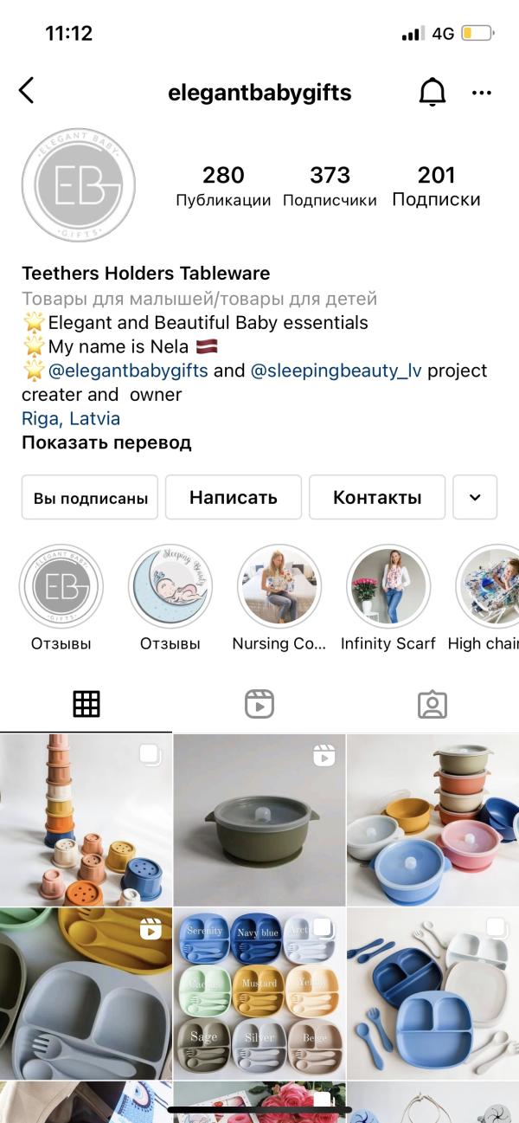This screenshot has width=519, height=1123.
Task: Switch to the posts grid tab
Action: tap(86, 704)
